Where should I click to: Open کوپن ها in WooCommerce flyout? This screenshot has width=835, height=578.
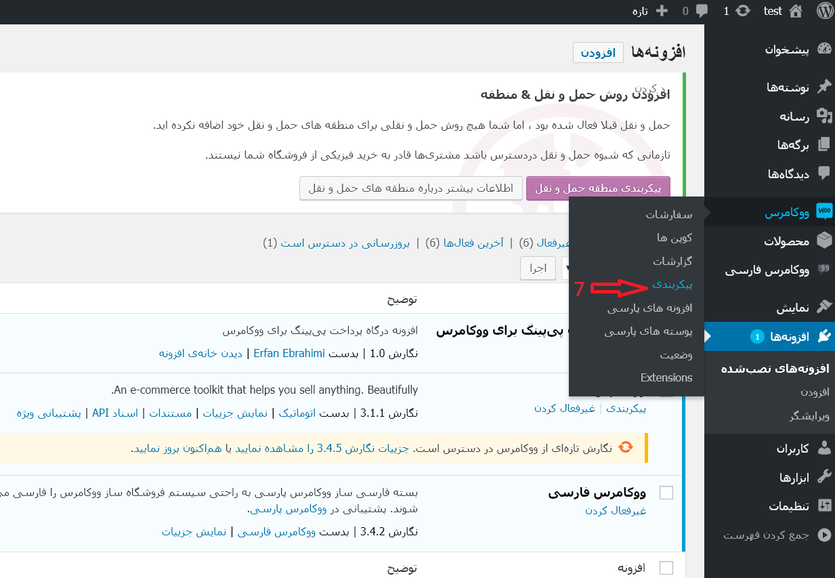tap(675, 238)
